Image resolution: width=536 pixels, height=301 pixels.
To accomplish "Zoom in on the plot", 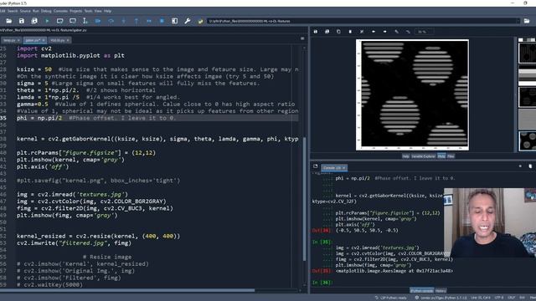I will click(396, 32).
